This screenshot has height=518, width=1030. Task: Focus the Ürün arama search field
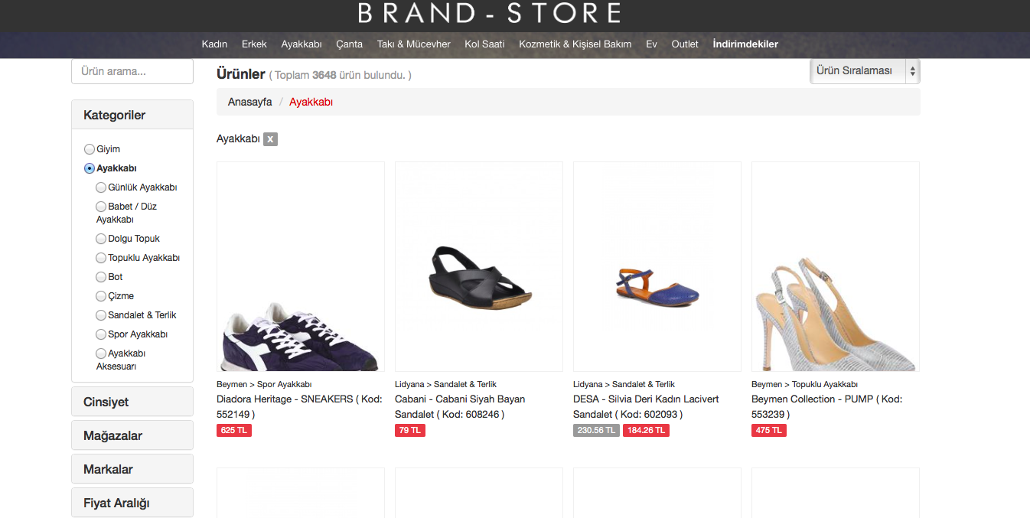(x=132, y=72)
